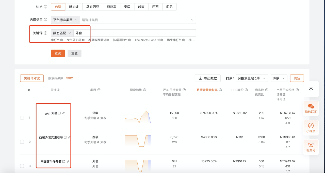Click help icon next to 关键词 label
325x173 pixels.
click(x=46, y=33)
